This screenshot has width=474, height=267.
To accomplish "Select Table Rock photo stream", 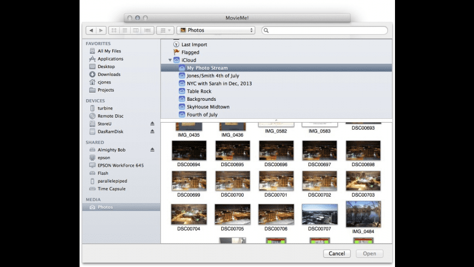I will (199, 92).
